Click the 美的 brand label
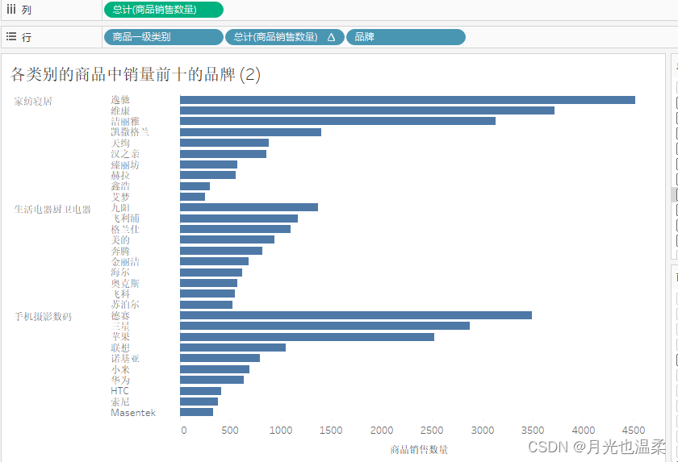This screenshot has width=678, height=462. [120, 240]
